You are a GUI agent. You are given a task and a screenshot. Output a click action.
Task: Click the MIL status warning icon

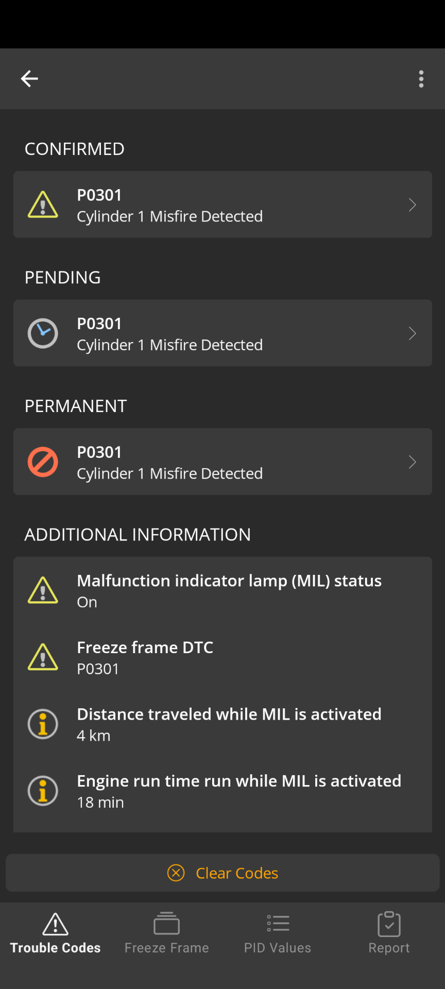point(43,590)
